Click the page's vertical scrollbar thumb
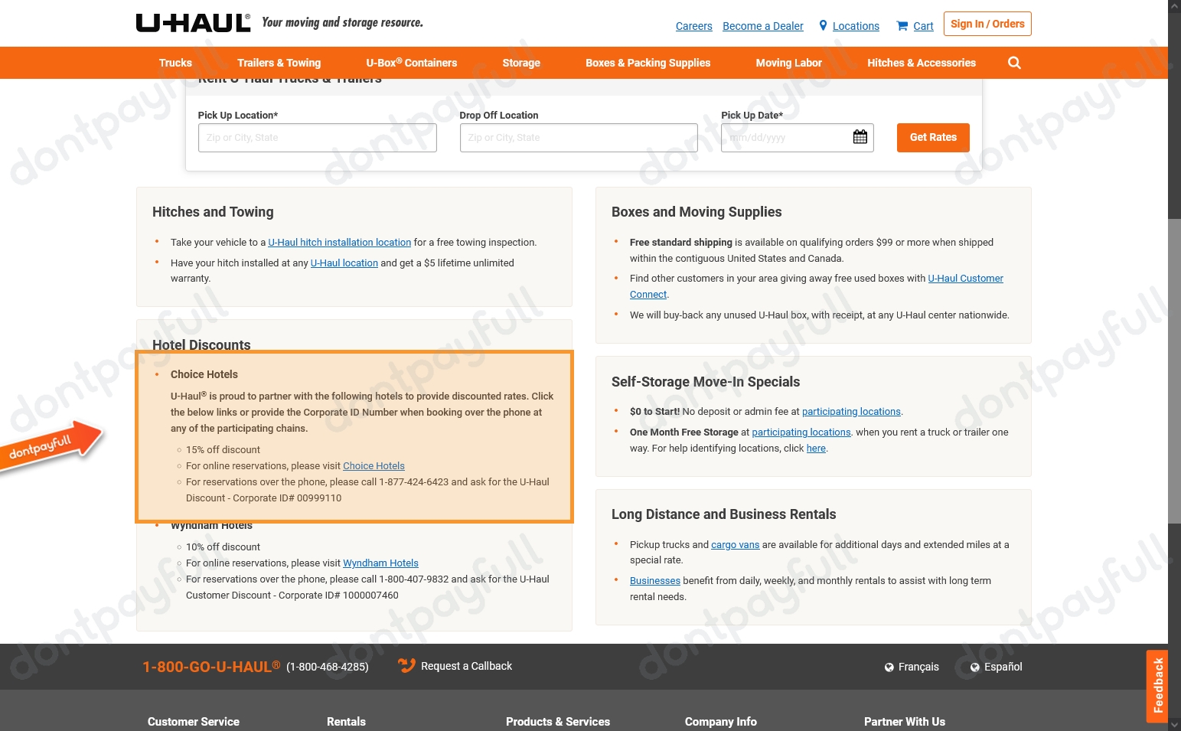 click(1174, 371)
